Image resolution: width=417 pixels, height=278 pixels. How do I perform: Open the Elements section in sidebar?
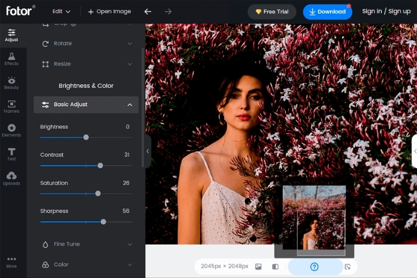pos(11,131)
